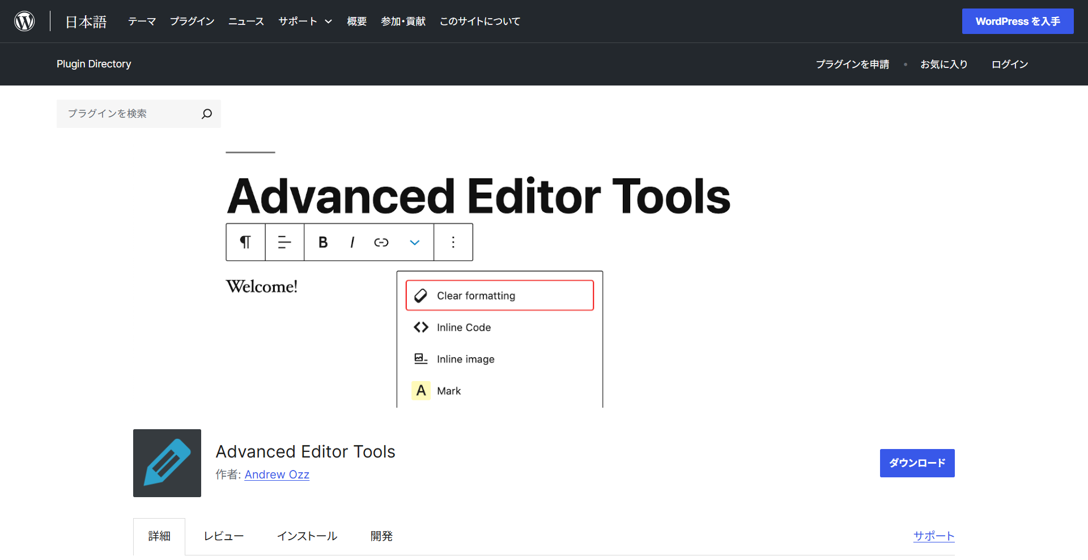Click the WordPress logo icon
The height and width of the screenshot is (560, 1088).
[x=24, y=22]
